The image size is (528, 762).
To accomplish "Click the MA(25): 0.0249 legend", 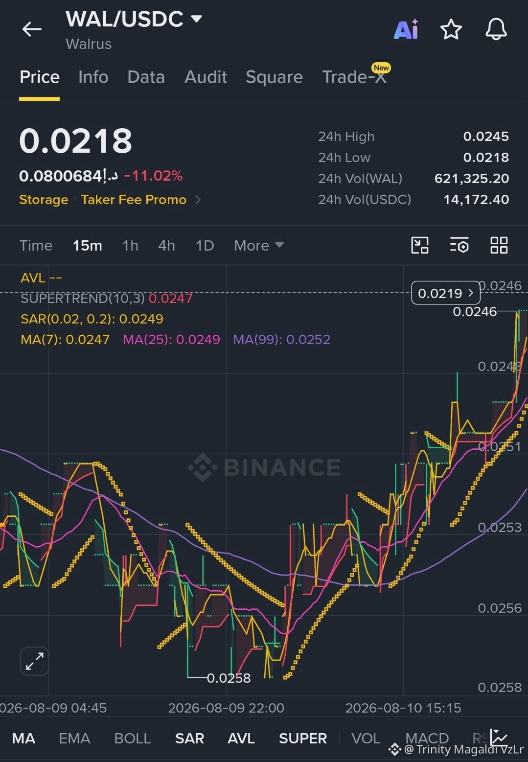I will tap(171, 339).
